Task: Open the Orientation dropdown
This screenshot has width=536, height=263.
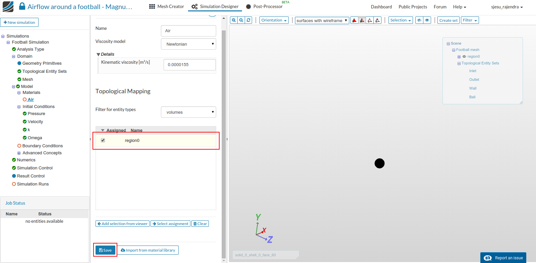Action: [274, 20]
